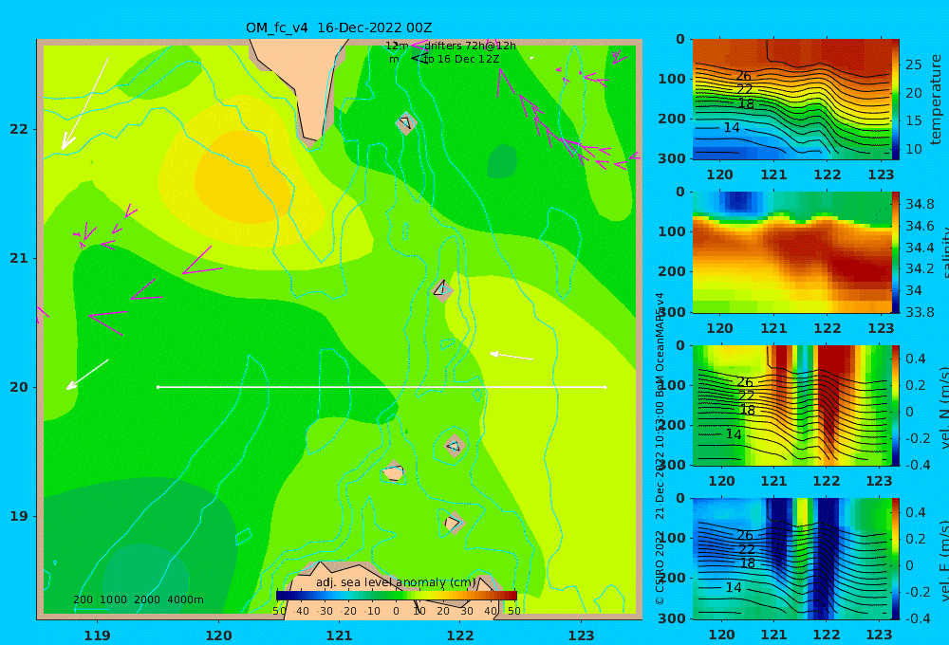This screenshot has height=645, width=949.
Task: Click the sea level anomaly colorbar
Action: click(x=397, y=596)
